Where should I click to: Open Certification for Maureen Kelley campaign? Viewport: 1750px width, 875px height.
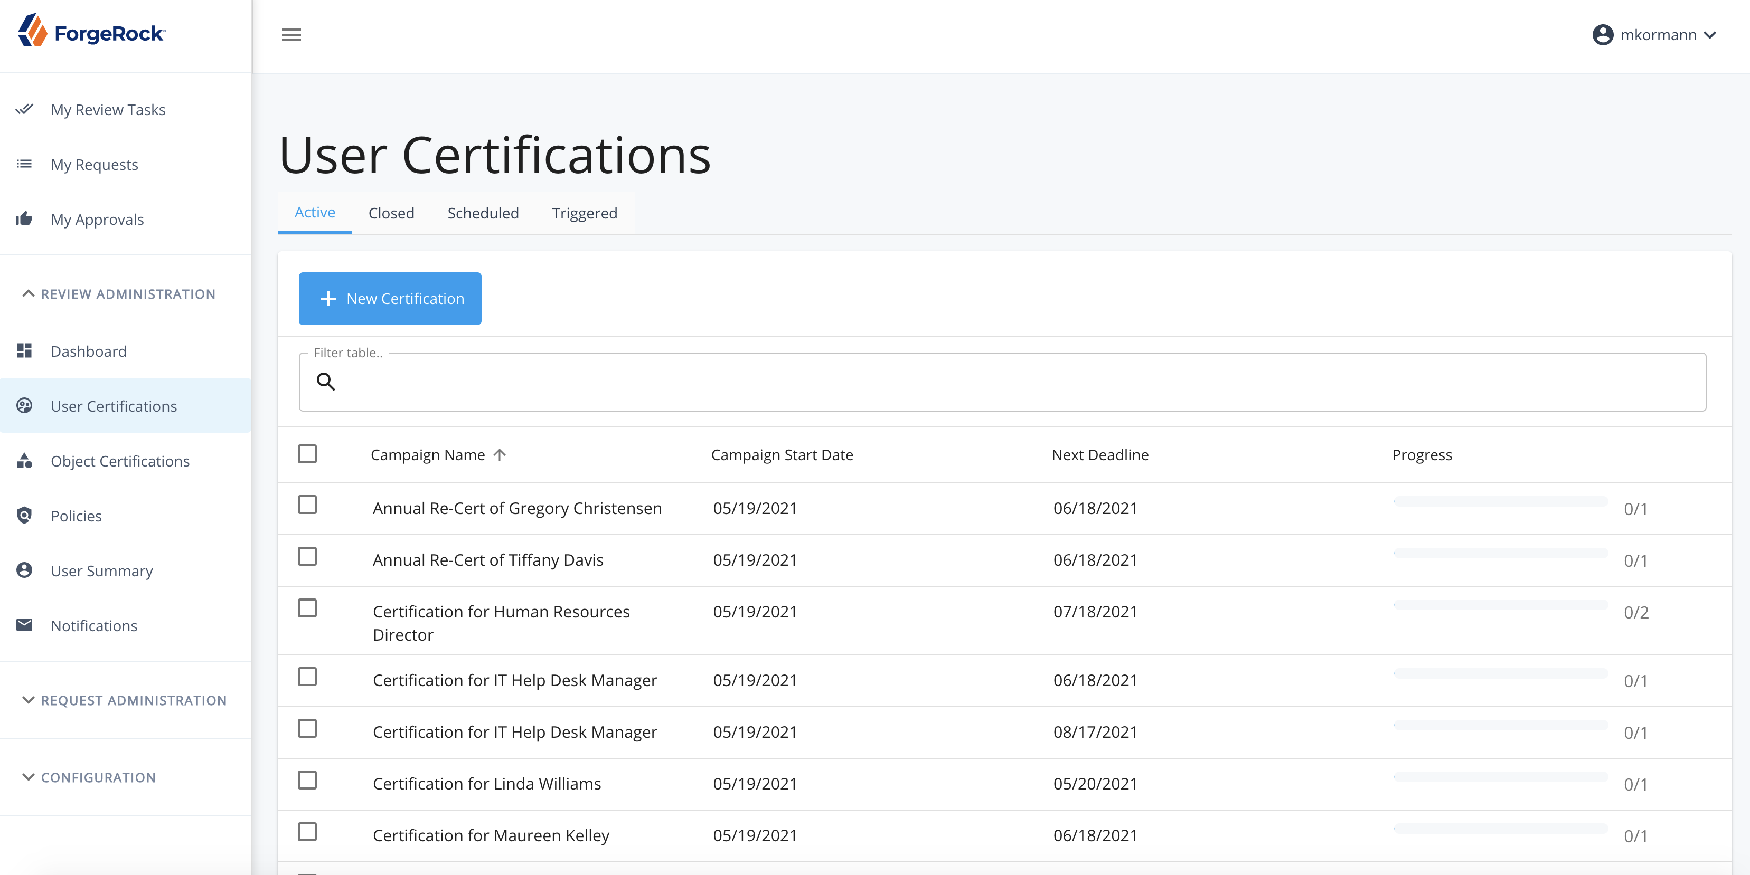click(491, 835)
